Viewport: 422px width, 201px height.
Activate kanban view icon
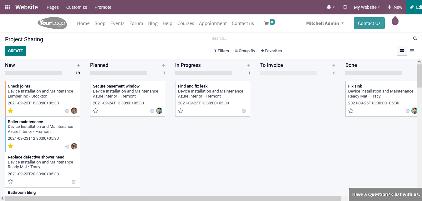point(402,51)
